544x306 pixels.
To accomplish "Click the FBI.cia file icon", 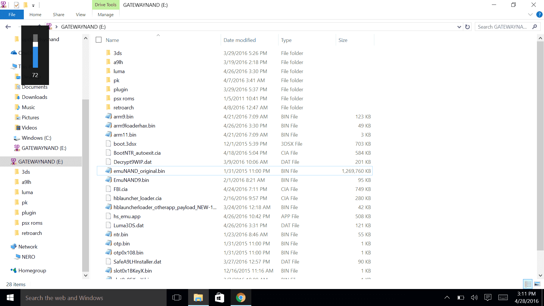I will pos(108,189).
